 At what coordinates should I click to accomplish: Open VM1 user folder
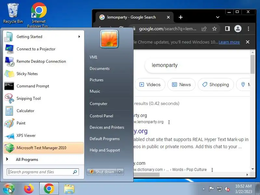pos(93,57)
